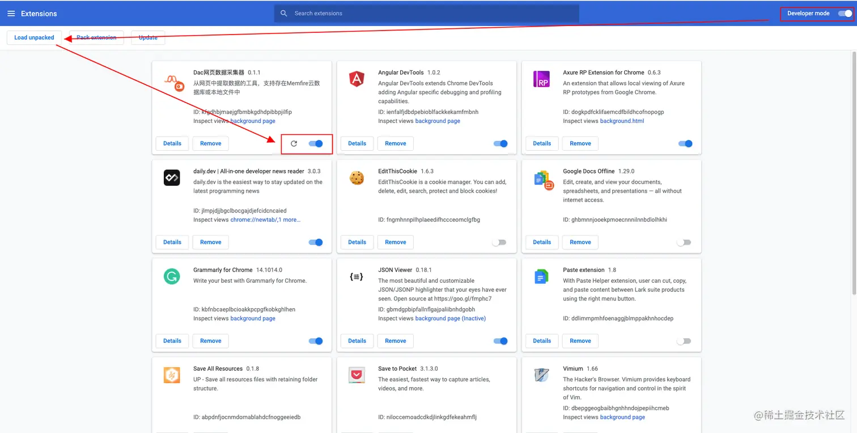Remove the daily.dev extension
Image resolution: width=857 pixels, height=433 pixels.
(211, 242)
